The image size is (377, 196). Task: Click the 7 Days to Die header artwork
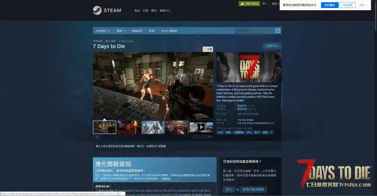(249, 67)
